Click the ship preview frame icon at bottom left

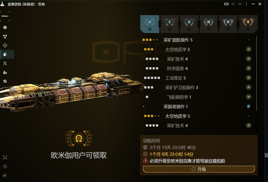tap(5, 157)
